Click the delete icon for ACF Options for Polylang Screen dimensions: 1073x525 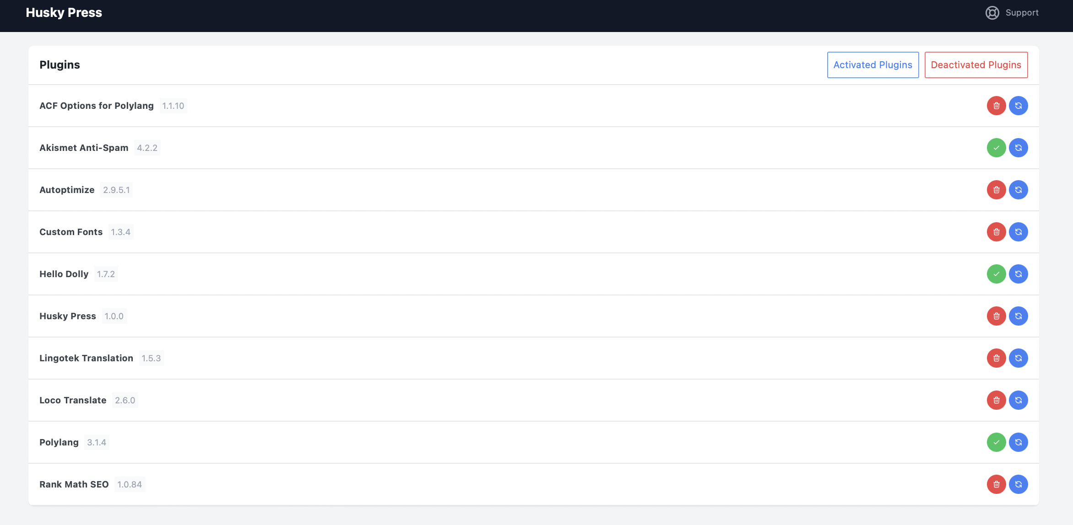coord(997,105)
